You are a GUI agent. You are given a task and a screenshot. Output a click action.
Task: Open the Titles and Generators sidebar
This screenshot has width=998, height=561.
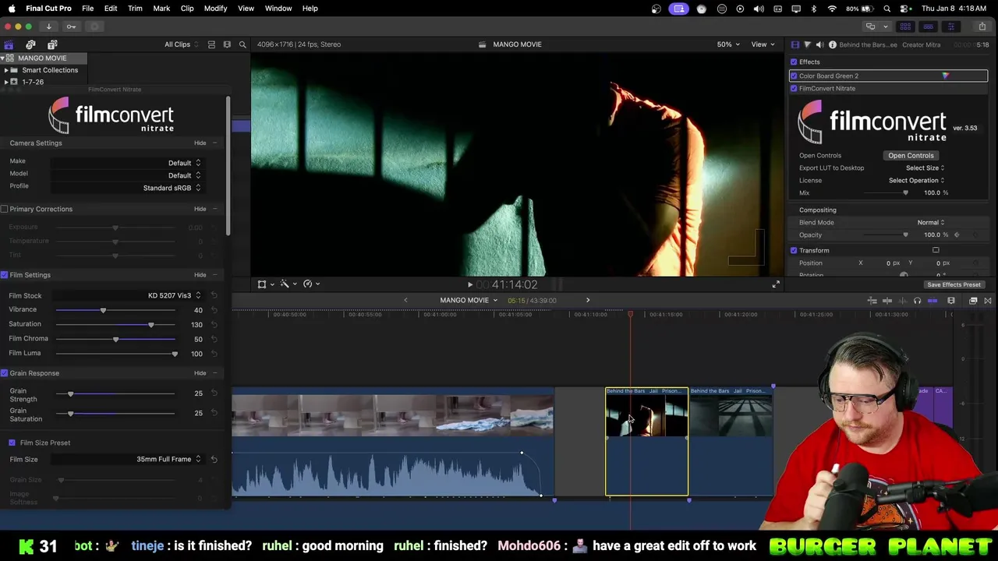tap(52, 44)
